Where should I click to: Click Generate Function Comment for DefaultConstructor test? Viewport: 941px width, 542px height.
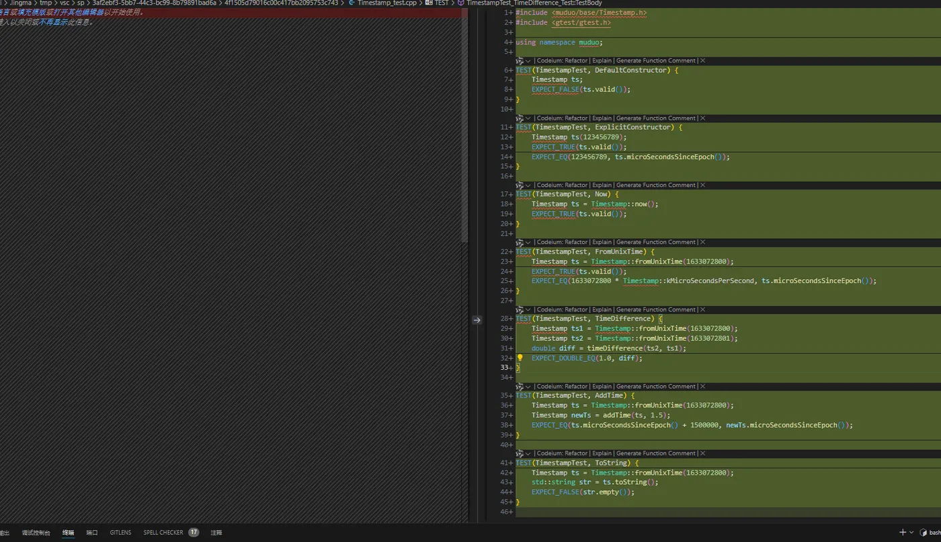(656, 61)
